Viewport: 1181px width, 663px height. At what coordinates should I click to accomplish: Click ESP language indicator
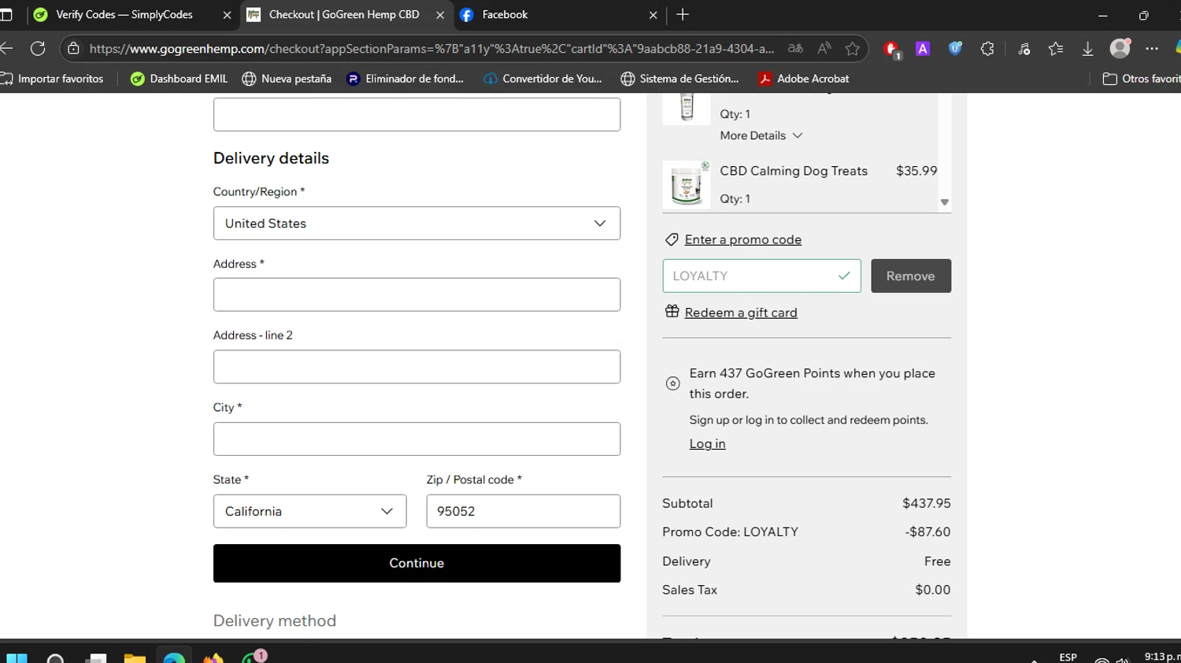click(x=1068, y=657)
